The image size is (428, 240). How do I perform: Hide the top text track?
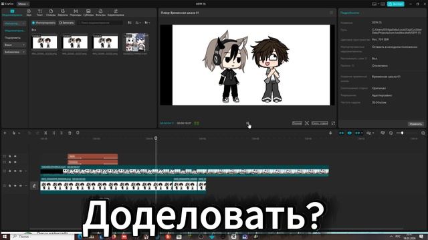click(15, 156)
